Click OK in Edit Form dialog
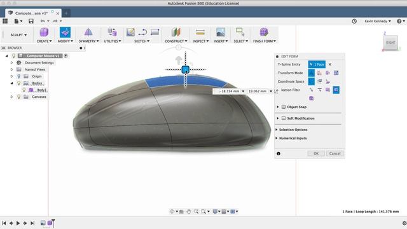This screenshot has height=229, width=407. (316, 154)
